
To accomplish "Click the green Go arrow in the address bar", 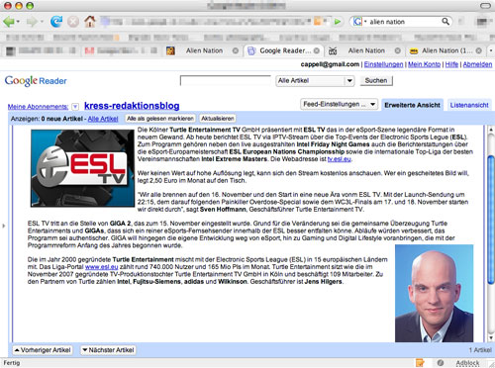I will pyautogui.click(x=338, y=22).
